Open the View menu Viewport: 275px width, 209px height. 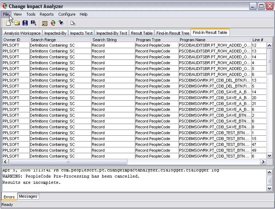click(17, 14)
